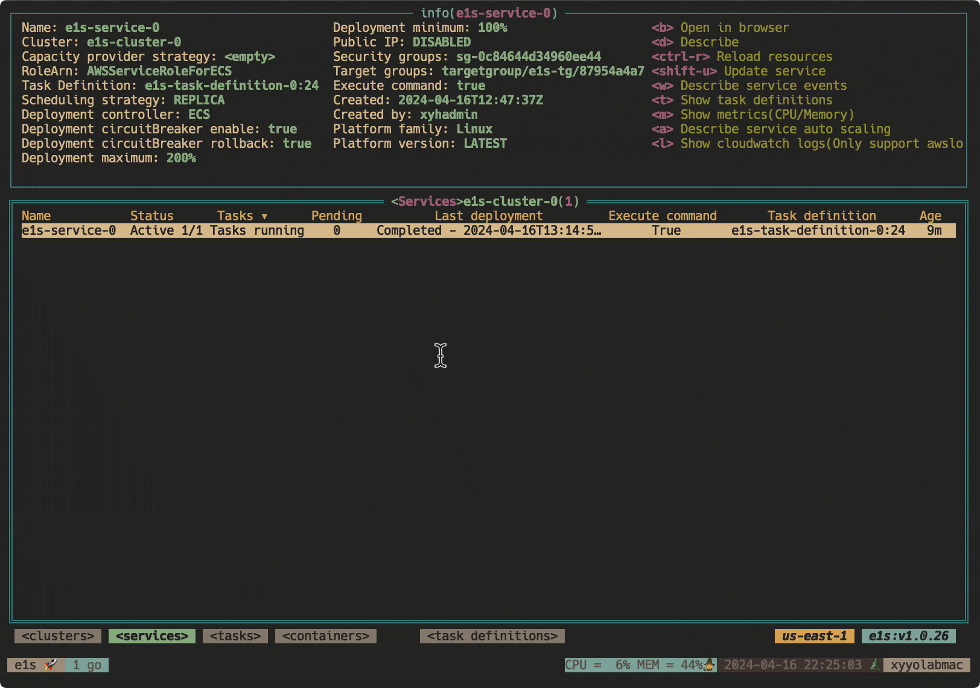The width and height of the screenshot is (980, 688).
Task: Open the containers tab
Action: click(x=326, y=636)
